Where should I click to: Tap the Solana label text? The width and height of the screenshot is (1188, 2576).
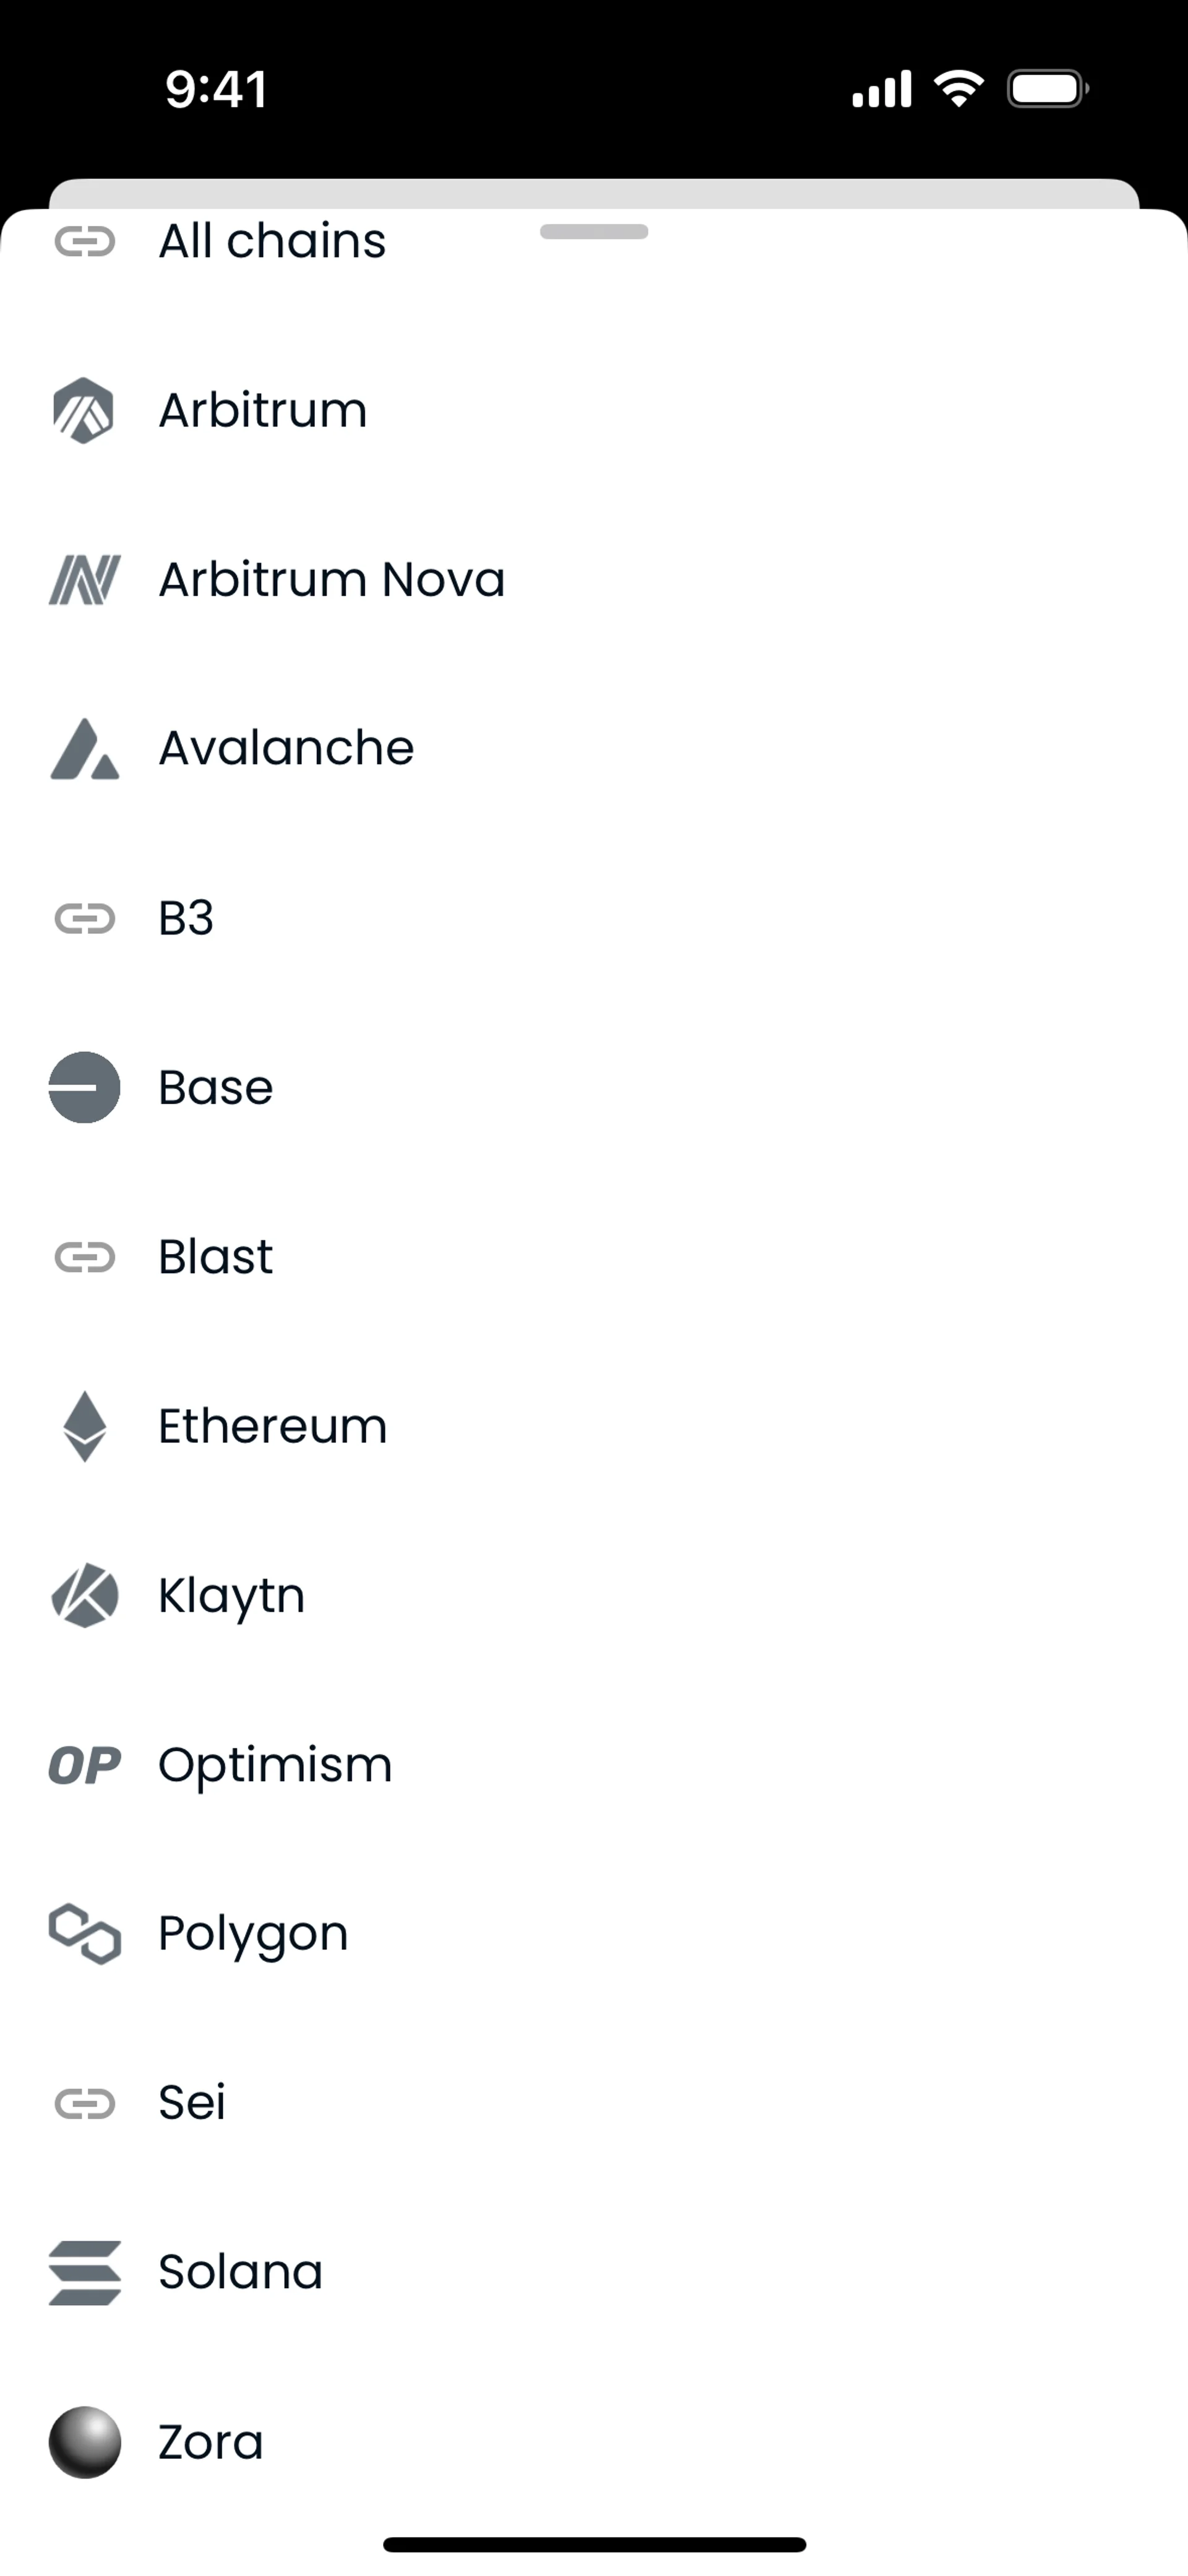240,2272
